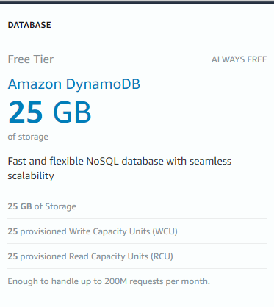Select the Write Capacity Units (WCU) row
Screen dimensions: 274x307
point(137,231)
